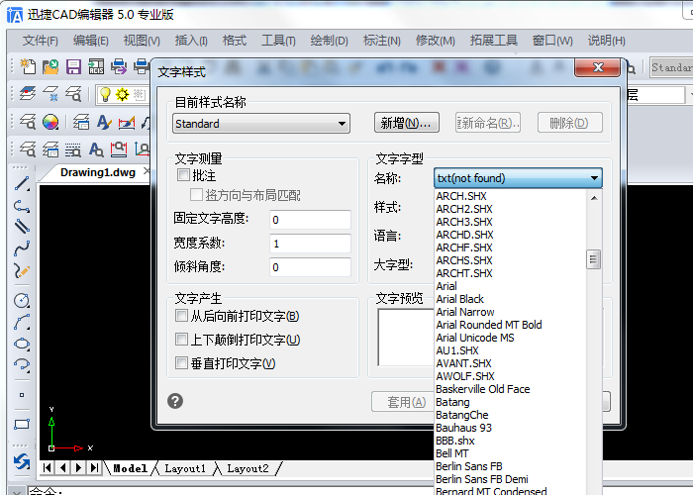This screenshot has width=693, height=495.
Task: Click the printer icon with purple arrow
Action: coord(119,66)
